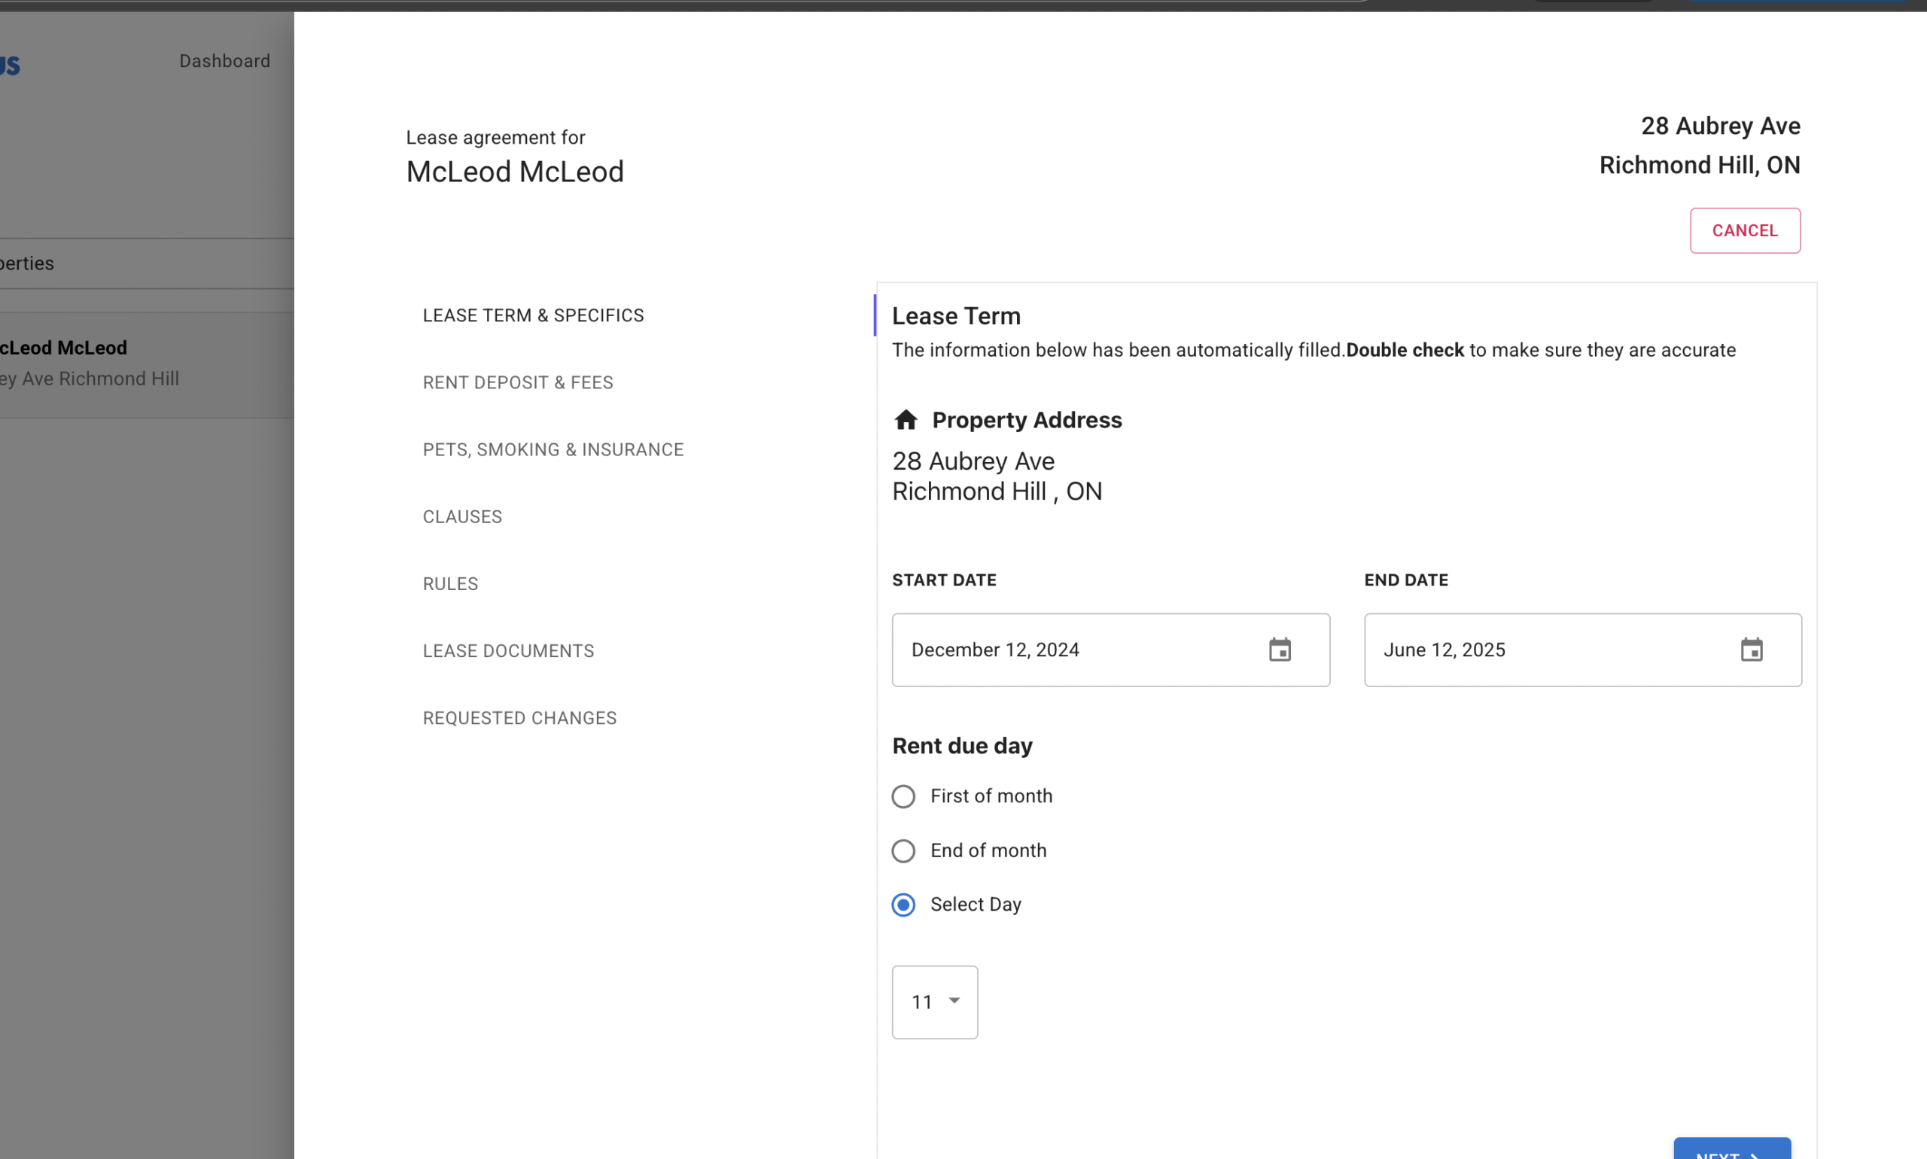Expand the rent day number dropdown

point(934,1002)
